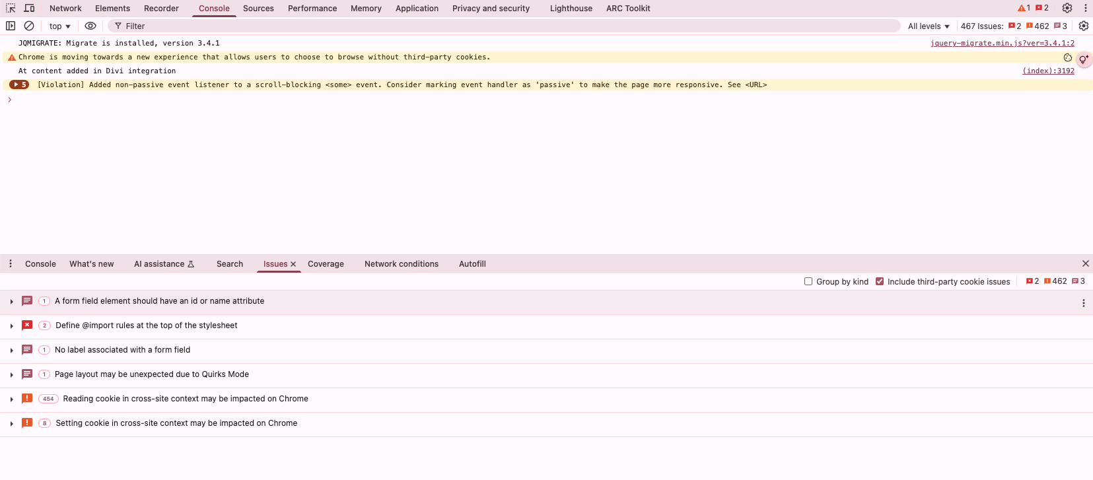
Task: Switch to the Lighthouse tab
Action: tap(571, 9)
